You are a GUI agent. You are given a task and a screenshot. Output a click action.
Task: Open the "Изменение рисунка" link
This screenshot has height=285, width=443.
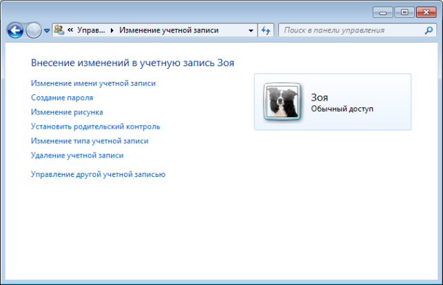[x=67, y=112]
